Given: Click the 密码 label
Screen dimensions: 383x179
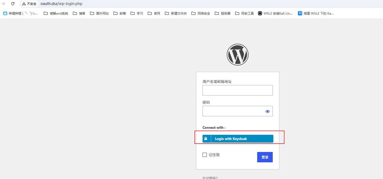Looking at the screenshot, I should 206,103.
